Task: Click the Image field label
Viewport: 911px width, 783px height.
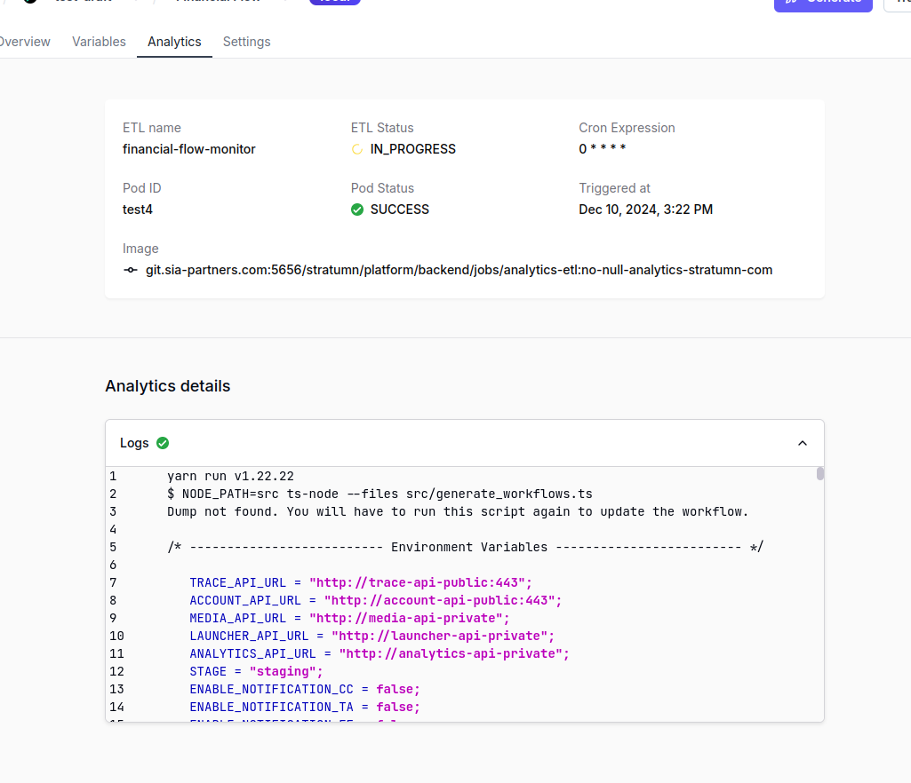Action: coord(140,249)
